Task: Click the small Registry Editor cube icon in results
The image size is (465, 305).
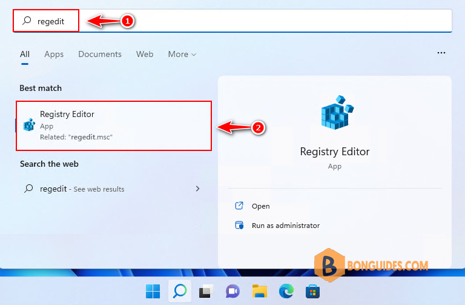Action: (29, 125)
